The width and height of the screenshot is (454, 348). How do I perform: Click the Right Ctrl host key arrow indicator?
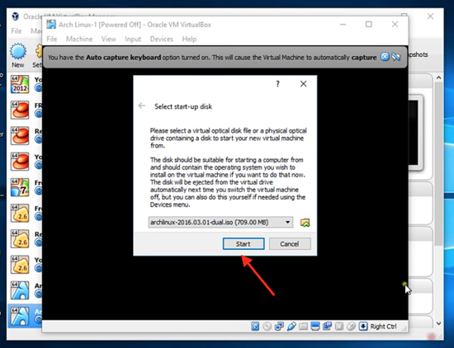(x=363, y=327)
